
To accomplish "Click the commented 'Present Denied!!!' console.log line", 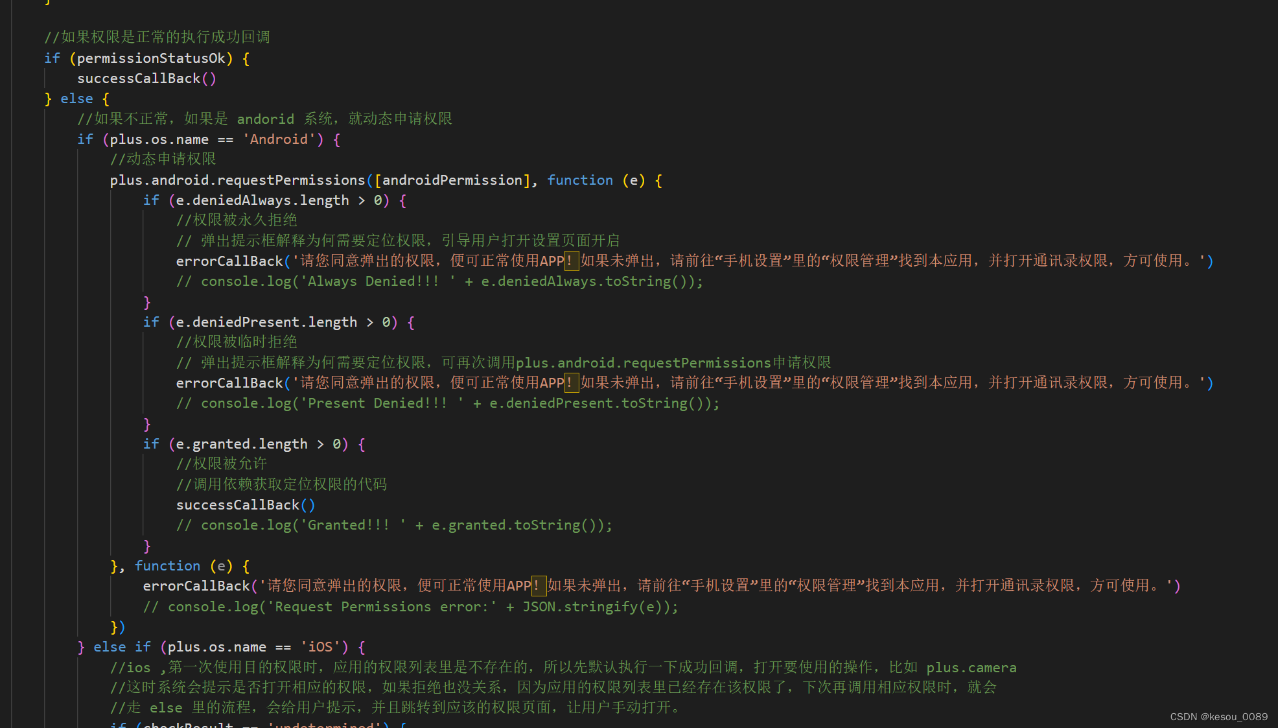I will coord(447,403).
